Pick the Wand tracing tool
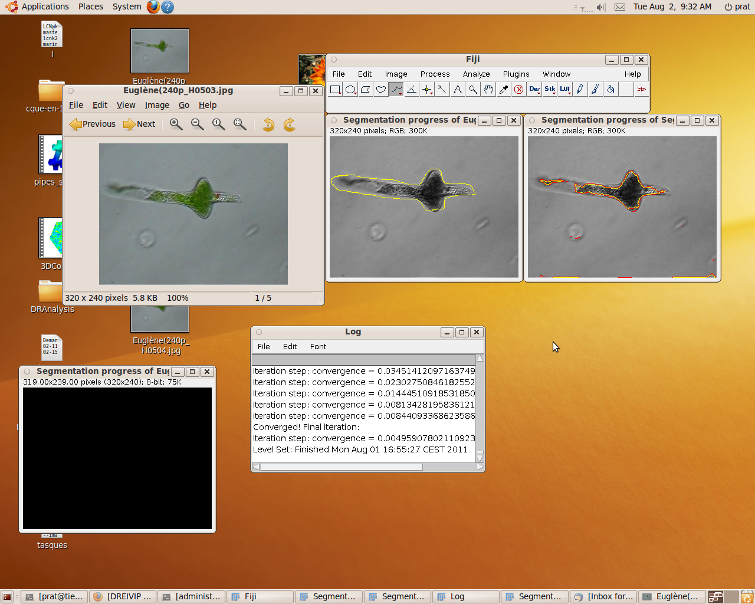This screenshot has height=604, width=755. tap(442, 90)
